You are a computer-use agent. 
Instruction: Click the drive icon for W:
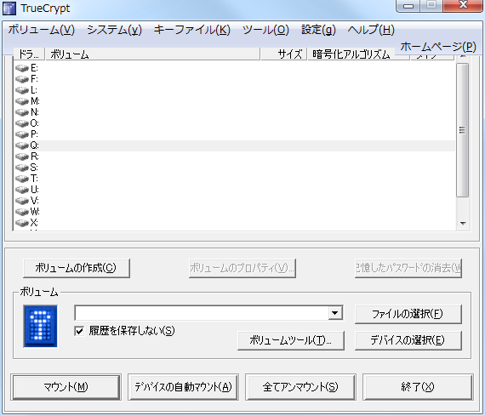(x=22, y=212)
